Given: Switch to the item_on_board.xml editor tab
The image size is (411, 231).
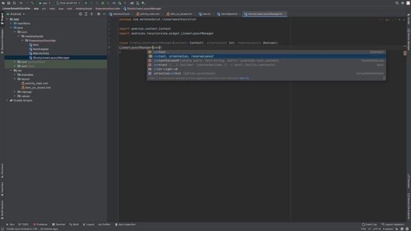Looking at the screenshot, I should [x=179, y=14].
